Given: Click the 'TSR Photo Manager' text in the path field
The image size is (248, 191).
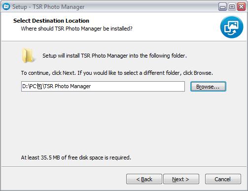Looking at the screenshot, I should point(68,86).
